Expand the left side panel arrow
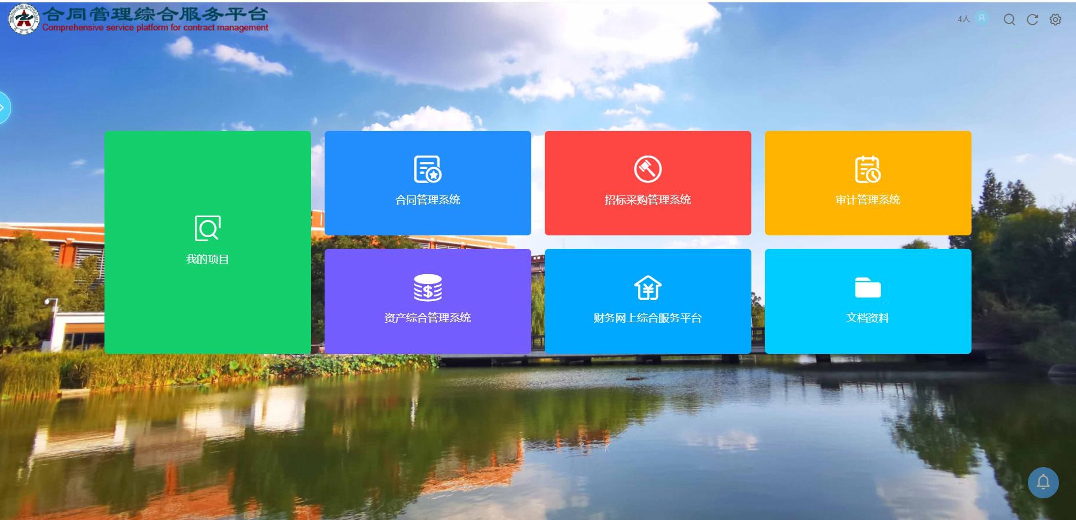The height and width of the screenshot is (520, 1076). 3,108
